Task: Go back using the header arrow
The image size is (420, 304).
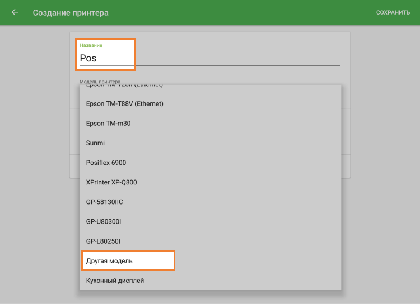Action: pyautogui.click(x=15, y=12)
